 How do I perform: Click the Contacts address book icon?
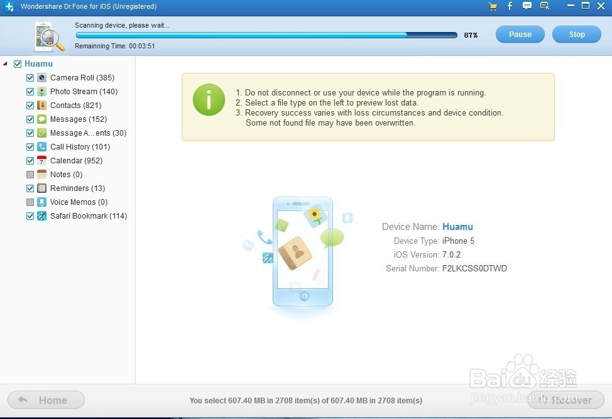click(41, 106)
